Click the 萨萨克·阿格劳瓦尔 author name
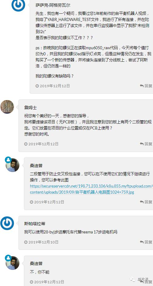 pos(53,5)
